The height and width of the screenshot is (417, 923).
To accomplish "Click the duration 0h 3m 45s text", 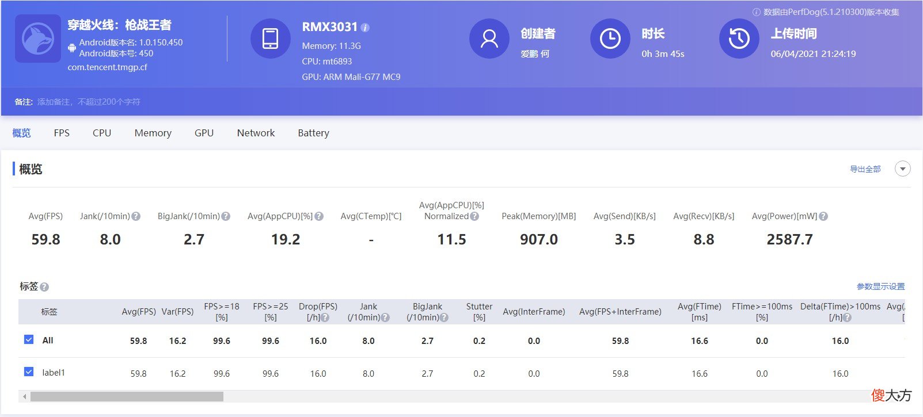I will [x=663, y=54].
